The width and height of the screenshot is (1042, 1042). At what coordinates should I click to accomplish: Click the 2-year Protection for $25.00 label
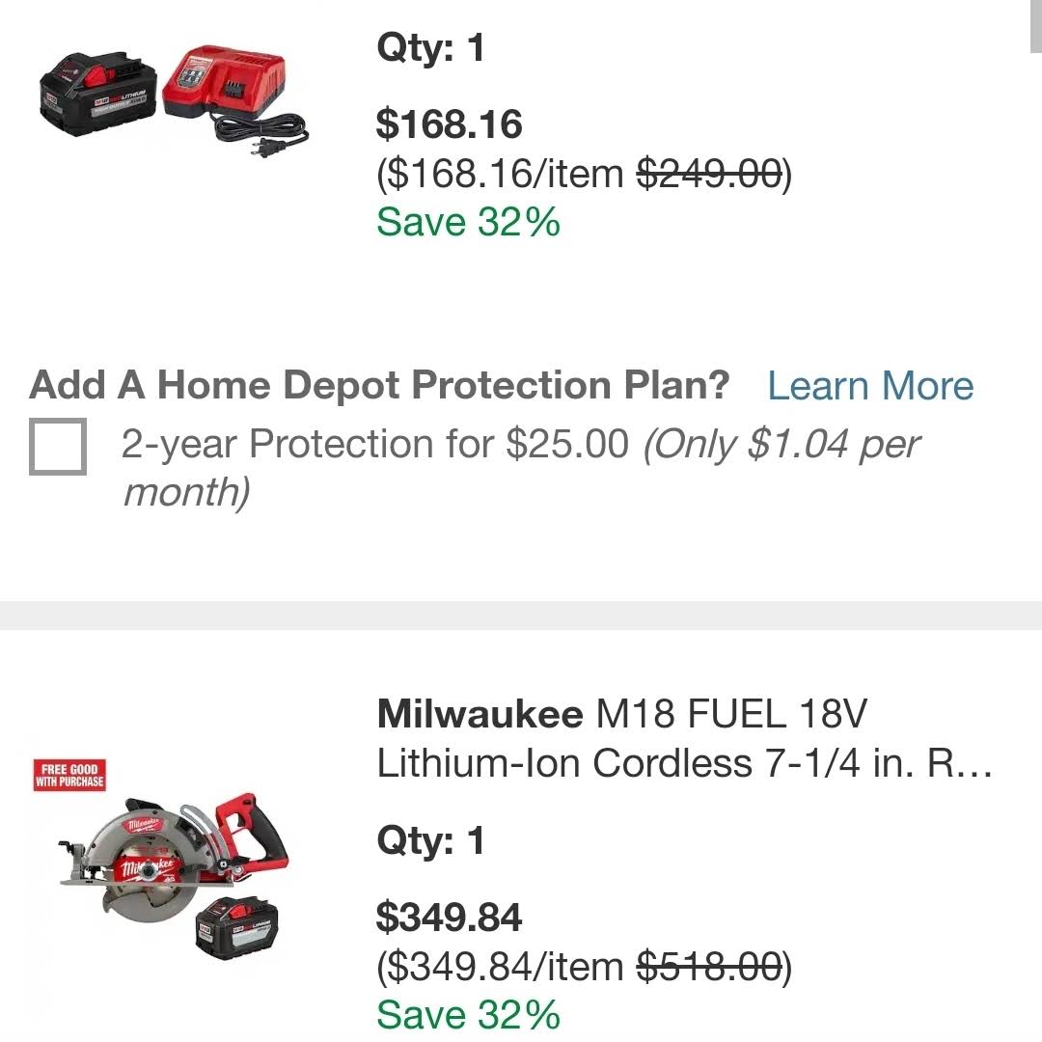[374, 443]
